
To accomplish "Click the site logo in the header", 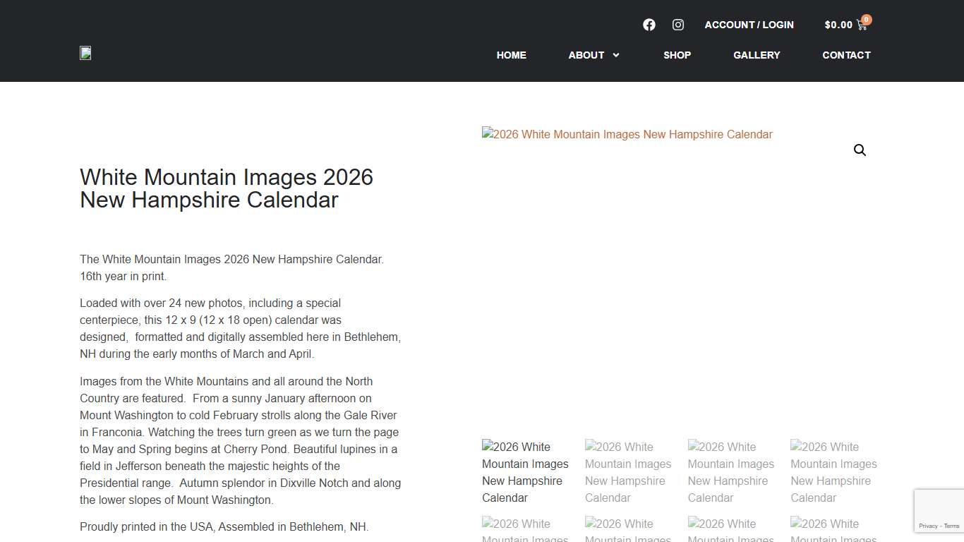I will click(x=85, y=53).
